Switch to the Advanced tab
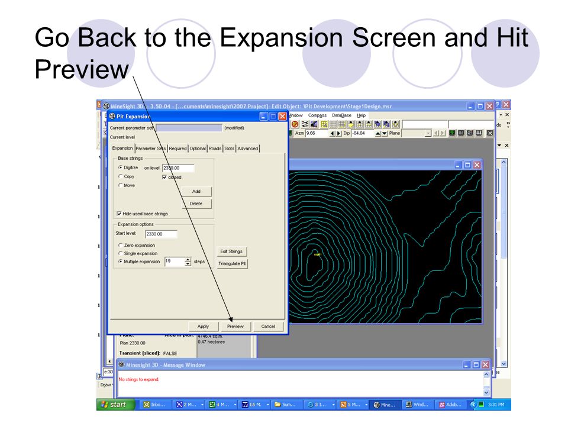 point(248,149)
